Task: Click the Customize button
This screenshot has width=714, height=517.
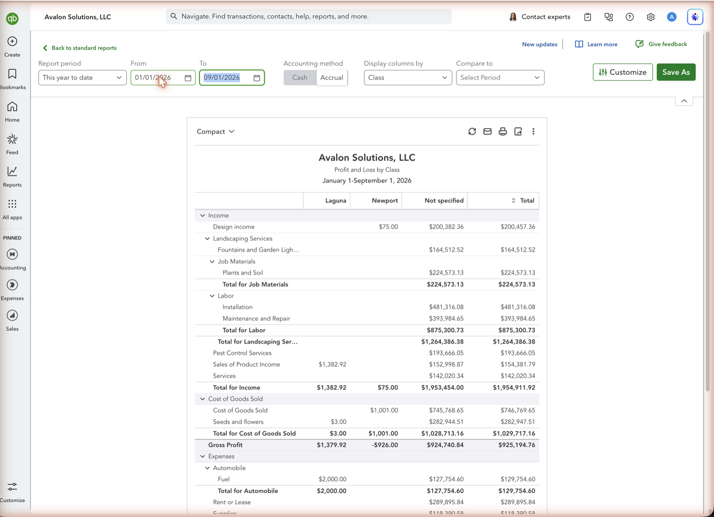Action: (x=623, y=72)
